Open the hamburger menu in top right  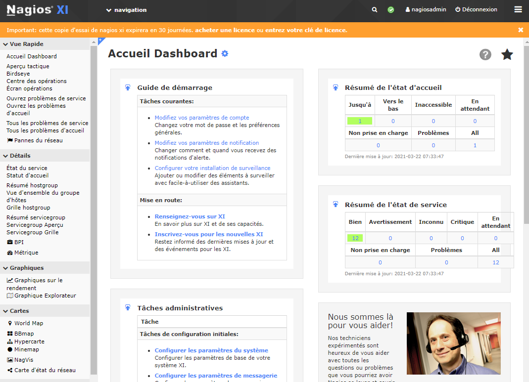518,9
